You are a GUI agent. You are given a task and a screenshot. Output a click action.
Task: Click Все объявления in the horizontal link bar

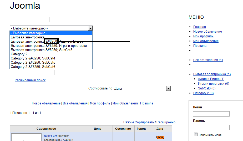click(x=75, y=103)
